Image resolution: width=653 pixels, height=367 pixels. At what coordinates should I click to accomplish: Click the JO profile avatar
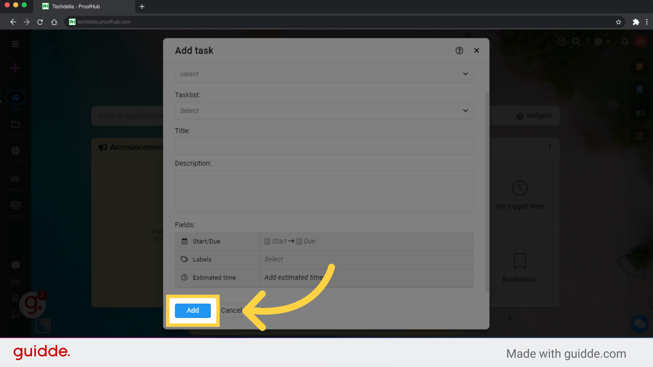coord(641,41)
